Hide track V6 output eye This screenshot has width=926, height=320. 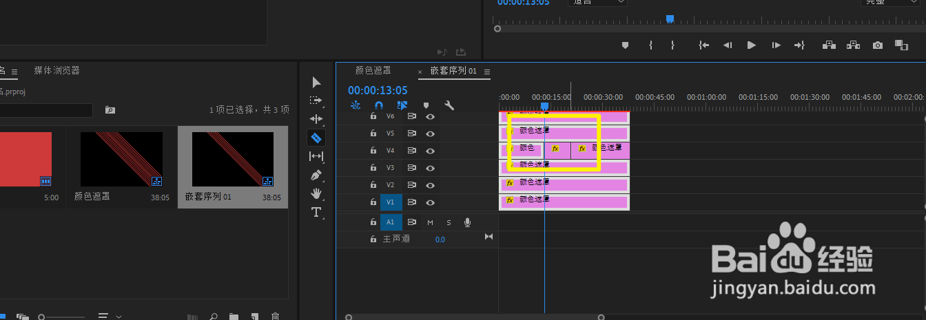click(431, 116)
